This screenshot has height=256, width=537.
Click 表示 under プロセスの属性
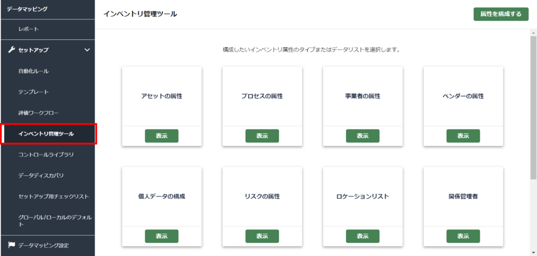[262, 136]
